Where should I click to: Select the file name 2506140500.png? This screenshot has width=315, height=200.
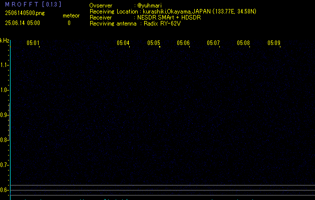pyautogui.click(x=25, y=13)
